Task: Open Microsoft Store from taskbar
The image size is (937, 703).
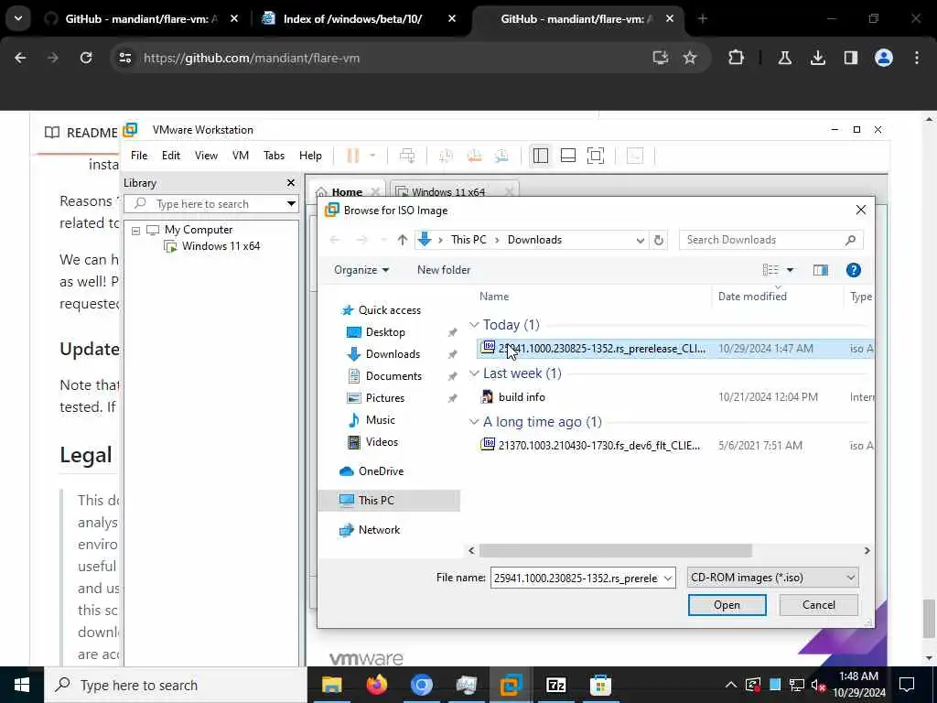Action: pyautogui.click(x=600, y=685)
